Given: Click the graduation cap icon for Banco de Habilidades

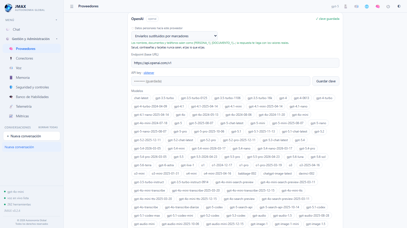Looking at the screenshot, I should (11, 97).
